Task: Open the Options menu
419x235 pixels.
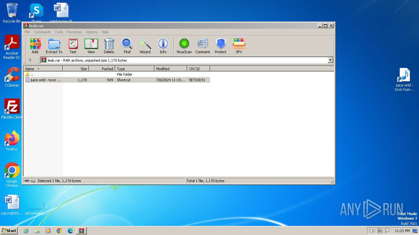Action: pyautogui.click(x=92, y=32)
